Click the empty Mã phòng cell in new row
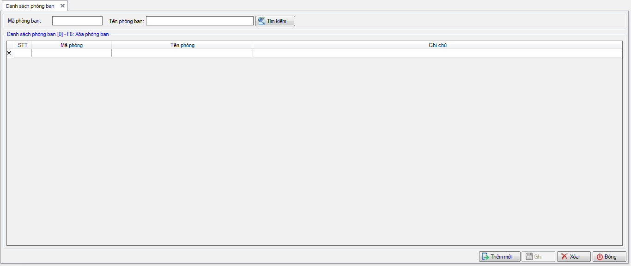The height and width of the screenshot is (266, 631). pos(72,53)
